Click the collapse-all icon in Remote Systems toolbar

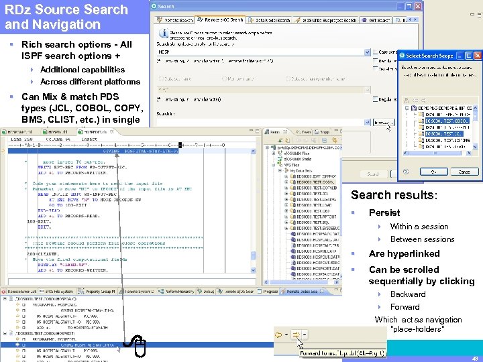[x=324, y=140]
